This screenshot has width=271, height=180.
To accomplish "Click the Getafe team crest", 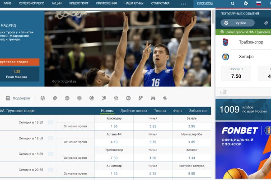I will [x=225, y=57].
